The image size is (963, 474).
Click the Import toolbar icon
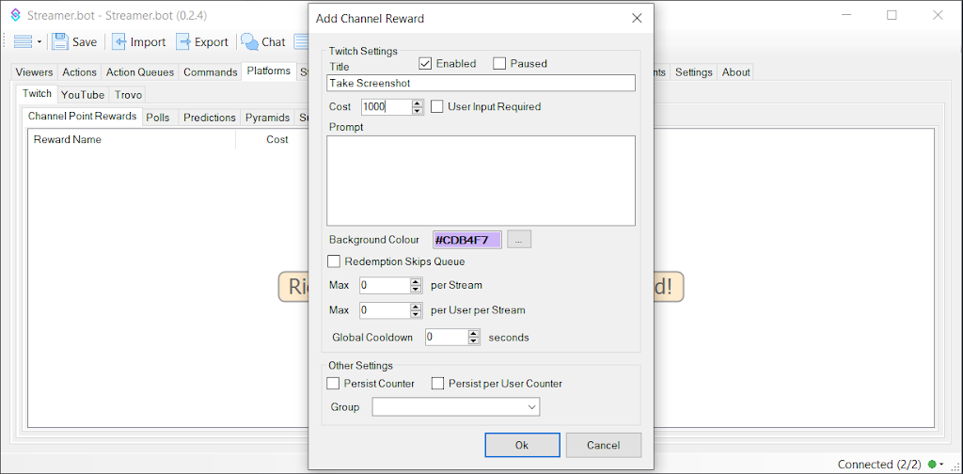click(119, 41)
